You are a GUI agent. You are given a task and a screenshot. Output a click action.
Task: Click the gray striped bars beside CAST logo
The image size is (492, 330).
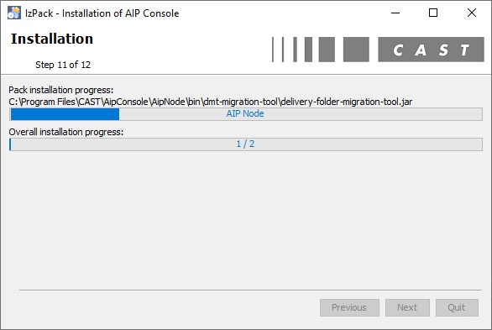(x=320, y=50)
